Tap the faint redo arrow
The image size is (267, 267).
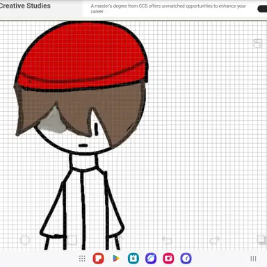click(x=215, y=240)
